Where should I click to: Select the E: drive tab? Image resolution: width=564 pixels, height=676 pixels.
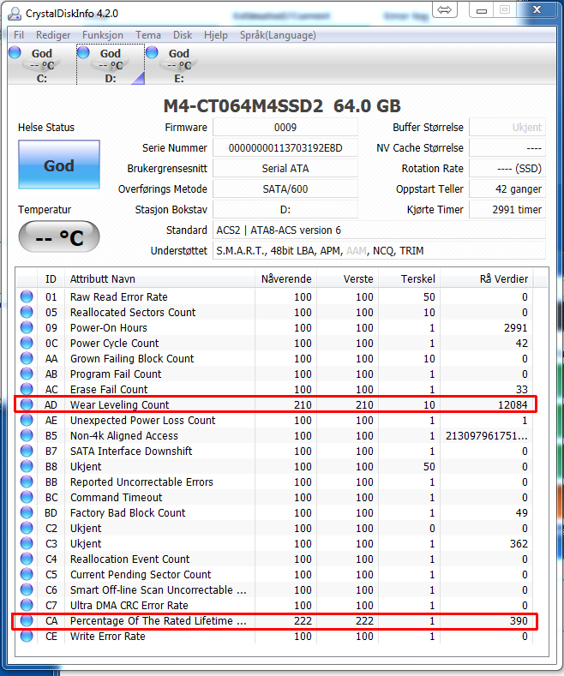click(x=179, y=64)
